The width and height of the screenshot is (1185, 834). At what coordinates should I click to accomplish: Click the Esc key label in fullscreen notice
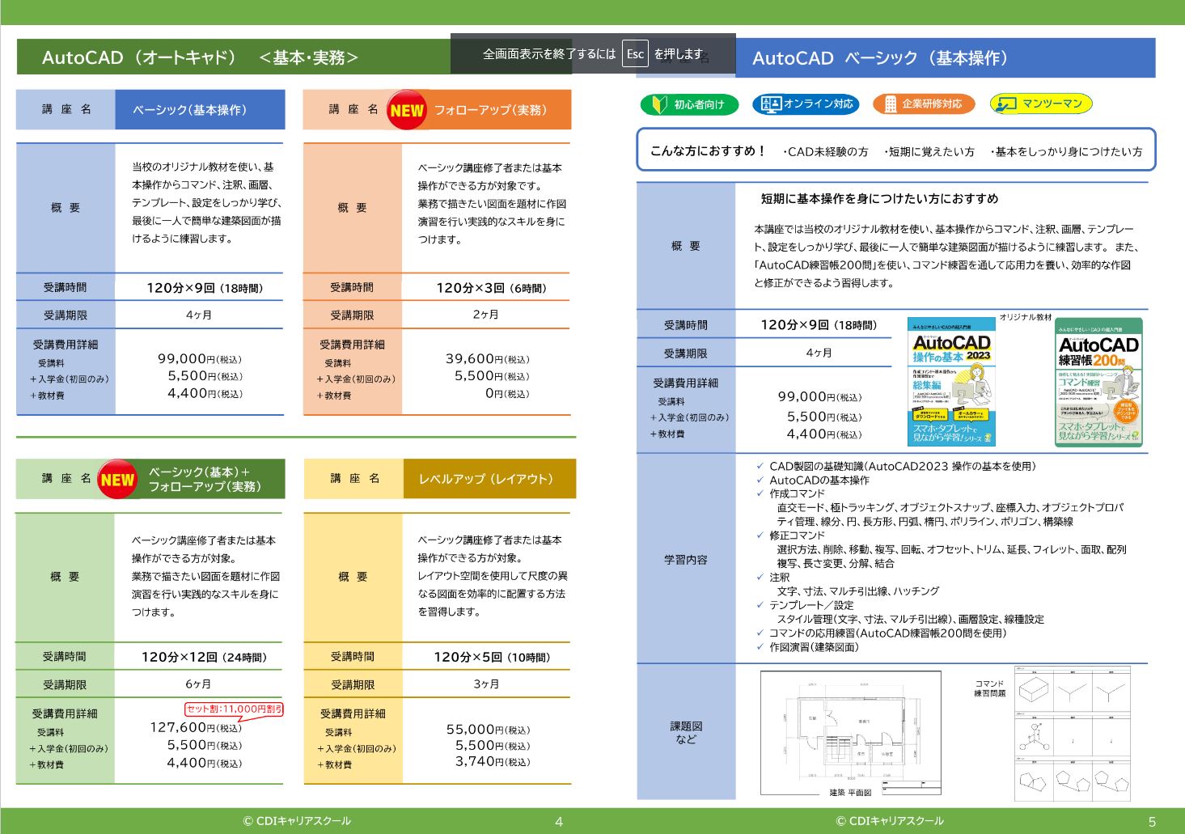click(635, 54)
